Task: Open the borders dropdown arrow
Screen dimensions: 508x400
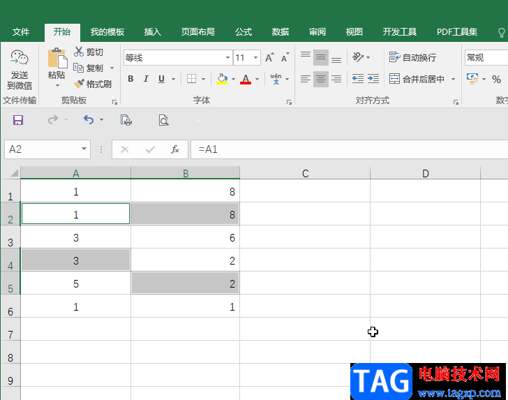Action: pos(204,79)
